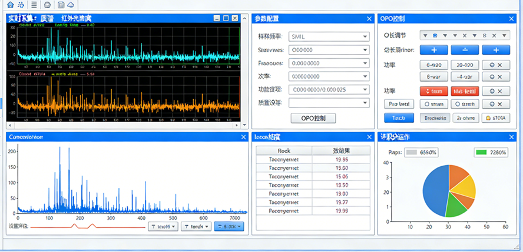Viewport: 523px width, 252px height.
Task: Open the blue dropdown below the Concentration chart
Action: (x=229, y=226)
